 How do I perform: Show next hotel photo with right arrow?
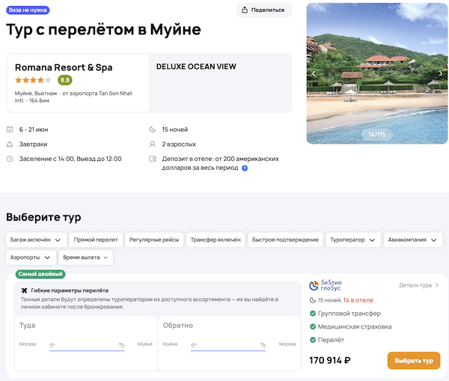point(441,73)
